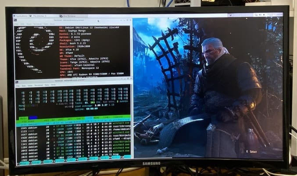Screen dimensions: 297x176
Task: Open the volume control in the system tray
Action: 260,15
